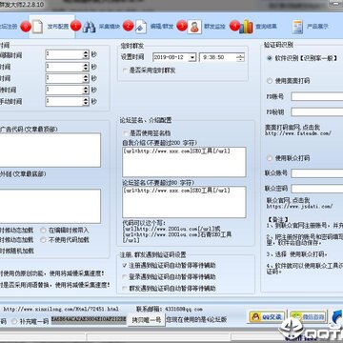Select the 使用斐斐打码 radio option
Image resolution: width=343 pixels, height=343 pixels.
(x=270, y=81)
